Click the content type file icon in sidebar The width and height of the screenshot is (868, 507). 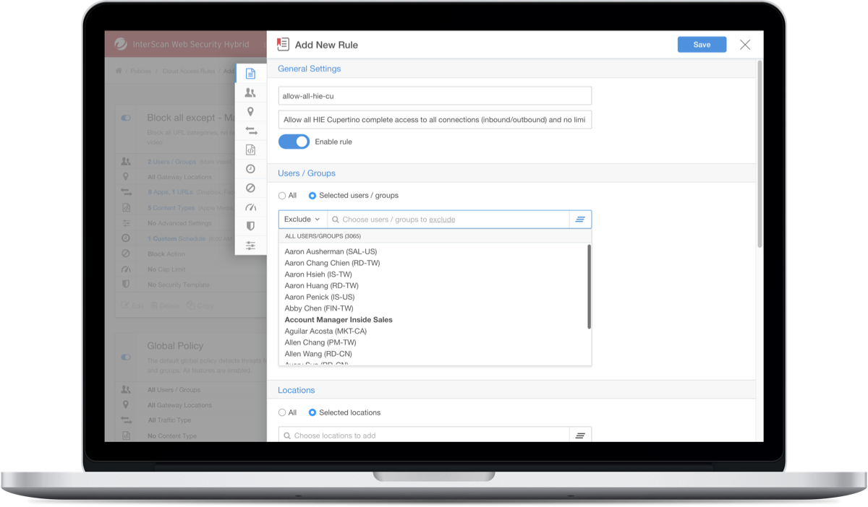(x=250, y=150)
